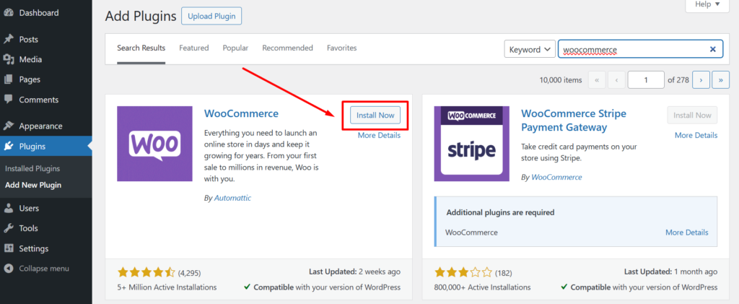Open the Dashboard menu label
Viewport: 739px width, 304px height.
[39, 13]
